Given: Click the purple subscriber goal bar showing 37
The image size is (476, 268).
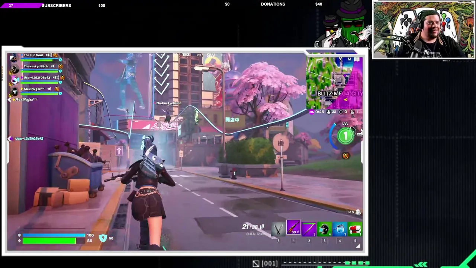Looking at the screenshot, I should click(x=21, y=6).
